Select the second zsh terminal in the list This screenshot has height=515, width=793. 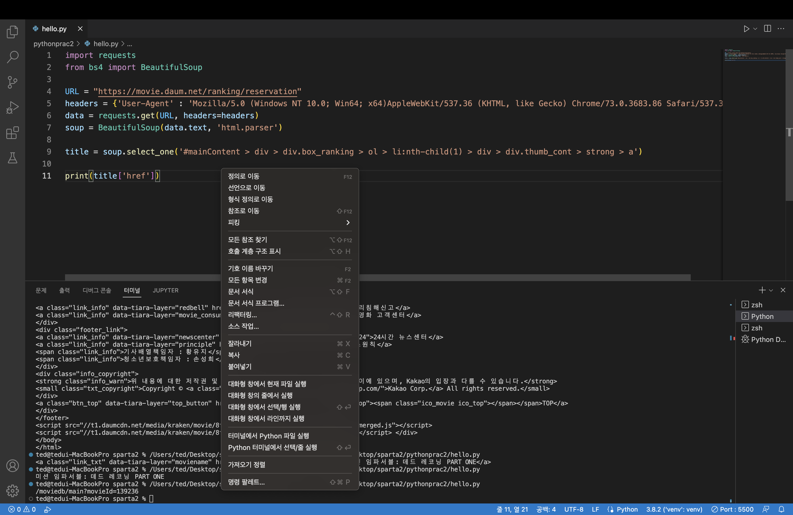764,328
